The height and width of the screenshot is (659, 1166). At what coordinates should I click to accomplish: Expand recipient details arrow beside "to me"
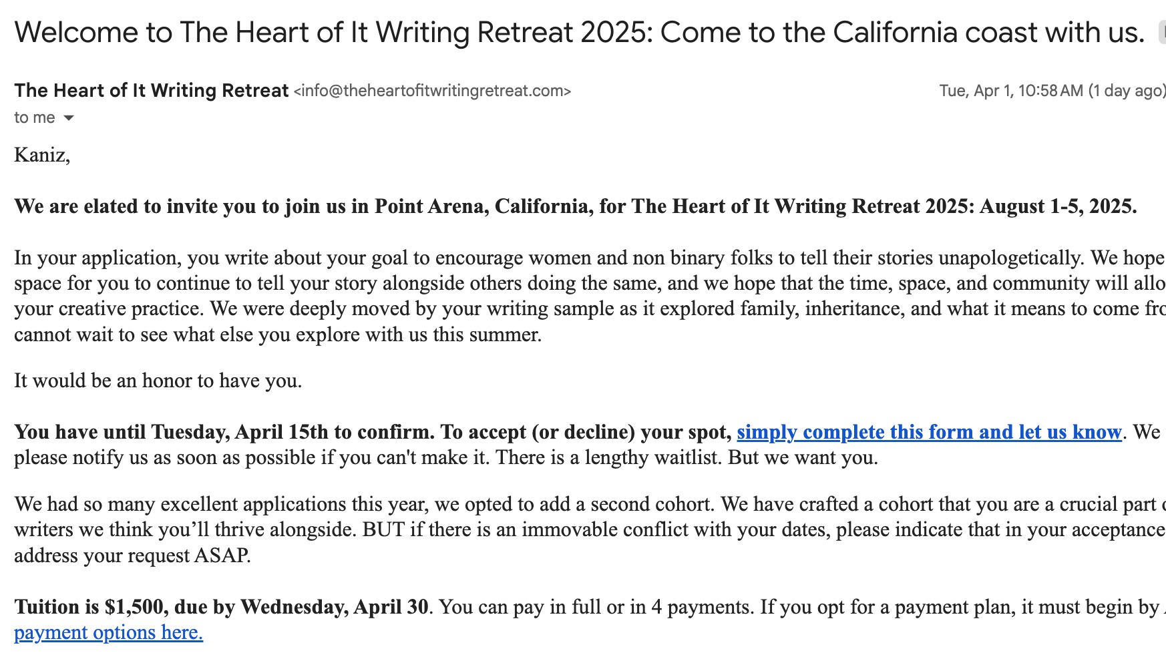68,118
